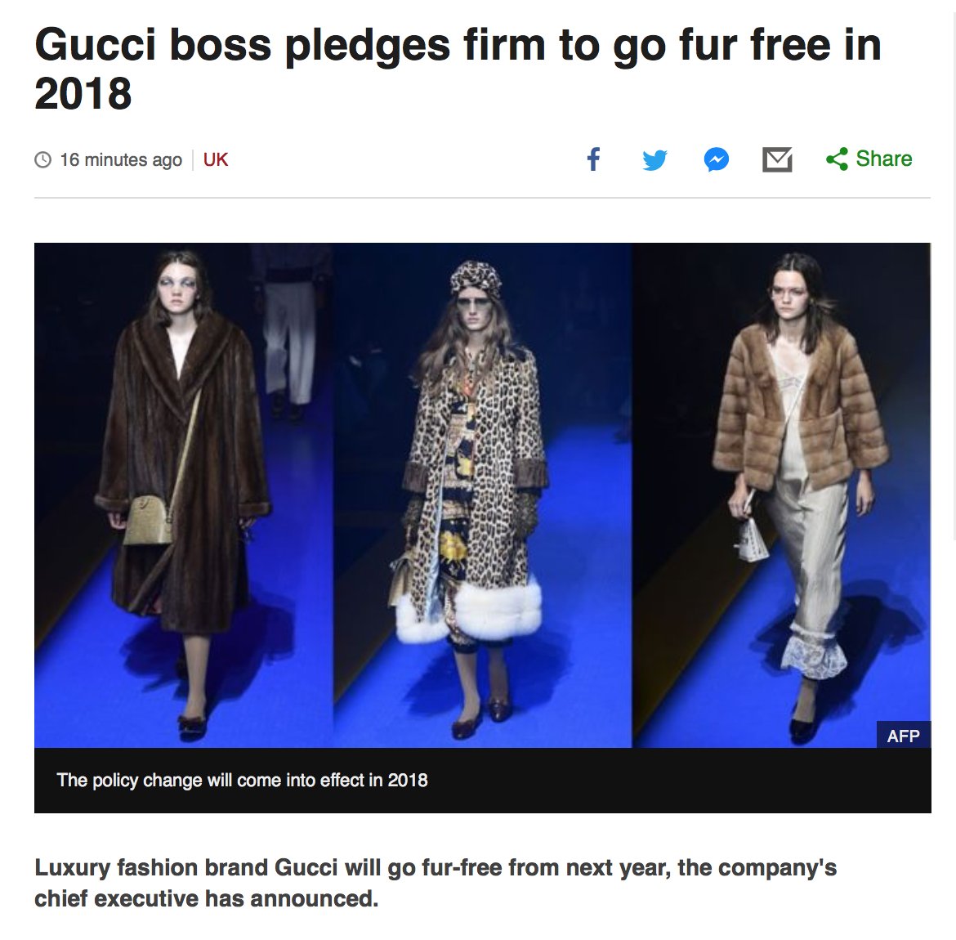The image size is (956, 940).
Task: Select the leopard print coat photo
Action: point(482,495)
